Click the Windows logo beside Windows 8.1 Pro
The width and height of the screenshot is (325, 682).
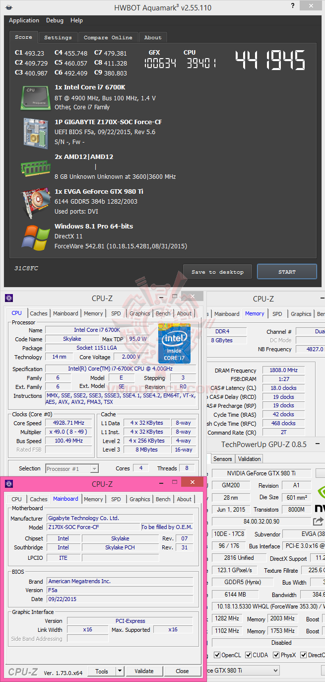[x=35, y=237]
